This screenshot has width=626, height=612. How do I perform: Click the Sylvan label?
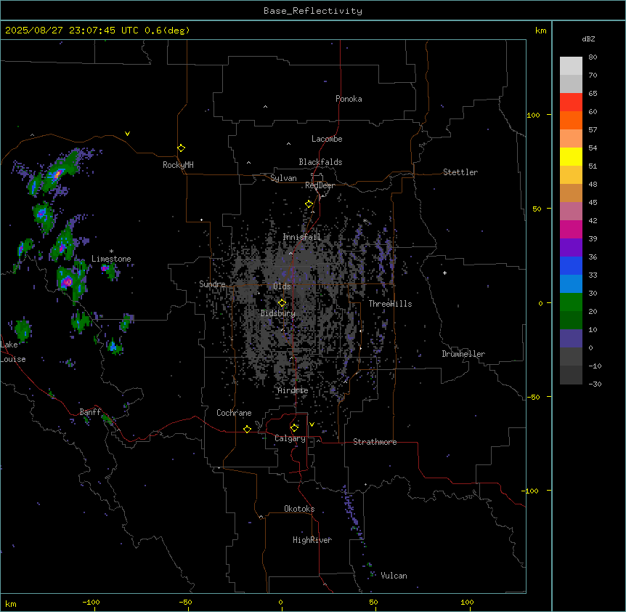[x=283, y=178]
